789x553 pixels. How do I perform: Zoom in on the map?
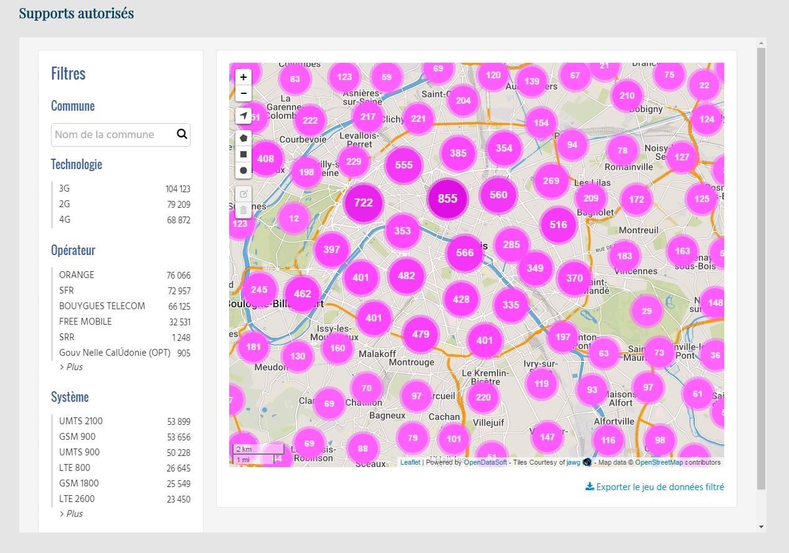pyautogui.click(x=243, y=77)
